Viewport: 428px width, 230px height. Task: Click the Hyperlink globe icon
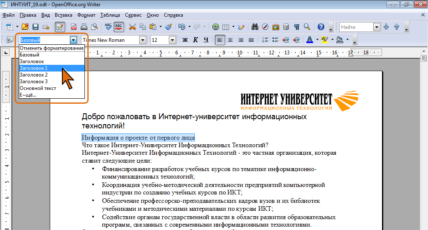216,27
